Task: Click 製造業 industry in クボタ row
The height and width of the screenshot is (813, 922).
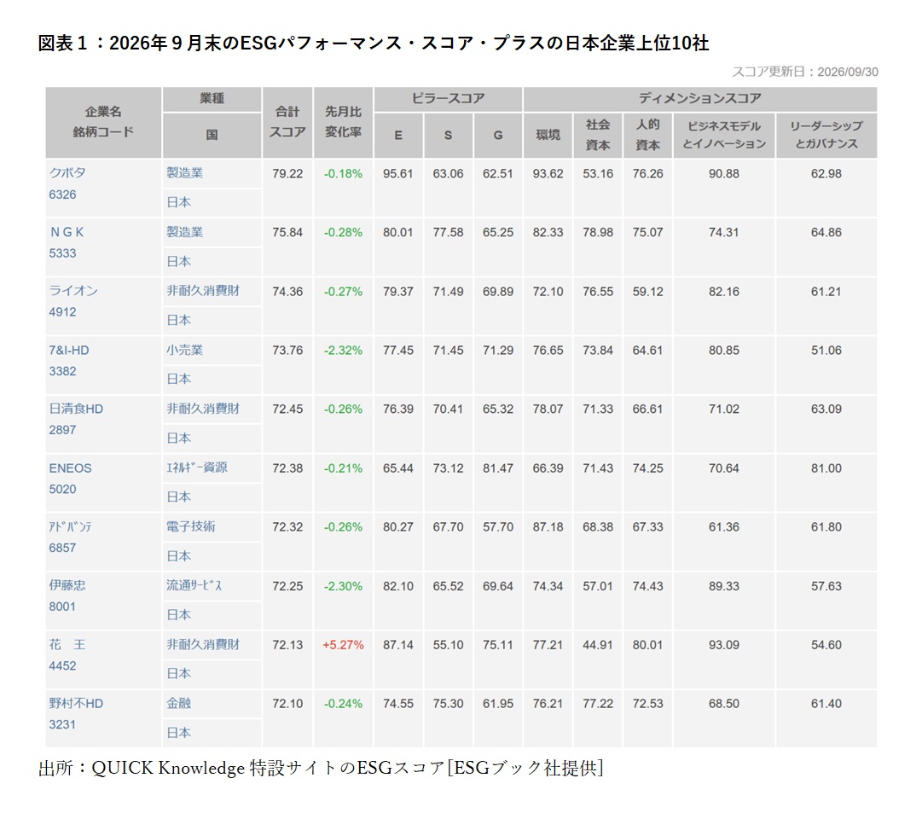Action: [184, 173]
